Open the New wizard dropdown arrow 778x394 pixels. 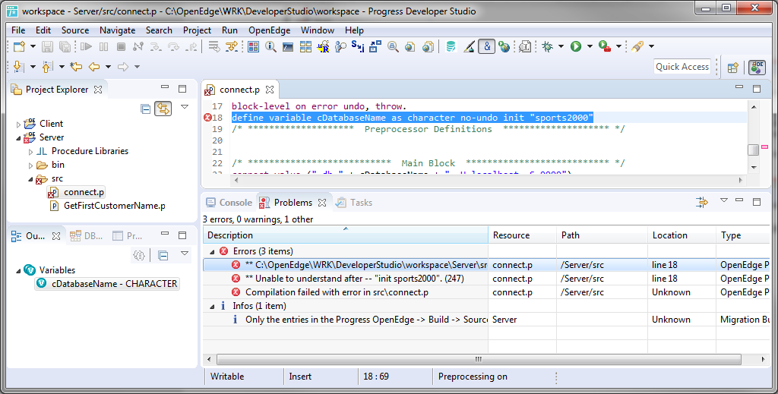33,46
